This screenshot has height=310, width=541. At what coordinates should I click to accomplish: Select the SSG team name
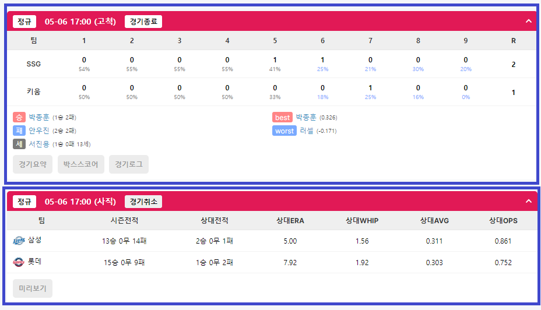tap(33, 64)
